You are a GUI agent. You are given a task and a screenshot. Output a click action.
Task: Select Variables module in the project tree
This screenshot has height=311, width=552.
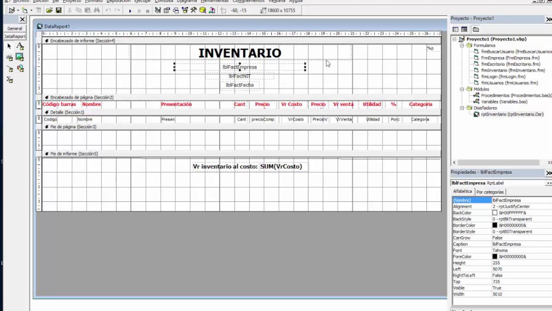click(504, 102)
